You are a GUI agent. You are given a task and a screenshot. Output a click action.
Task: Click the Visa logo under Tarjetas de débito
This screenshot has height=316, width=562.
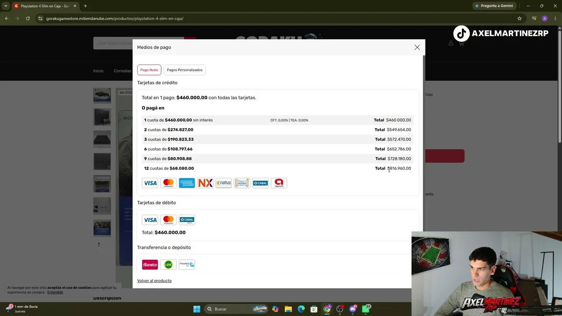click(x=150, y=220)
